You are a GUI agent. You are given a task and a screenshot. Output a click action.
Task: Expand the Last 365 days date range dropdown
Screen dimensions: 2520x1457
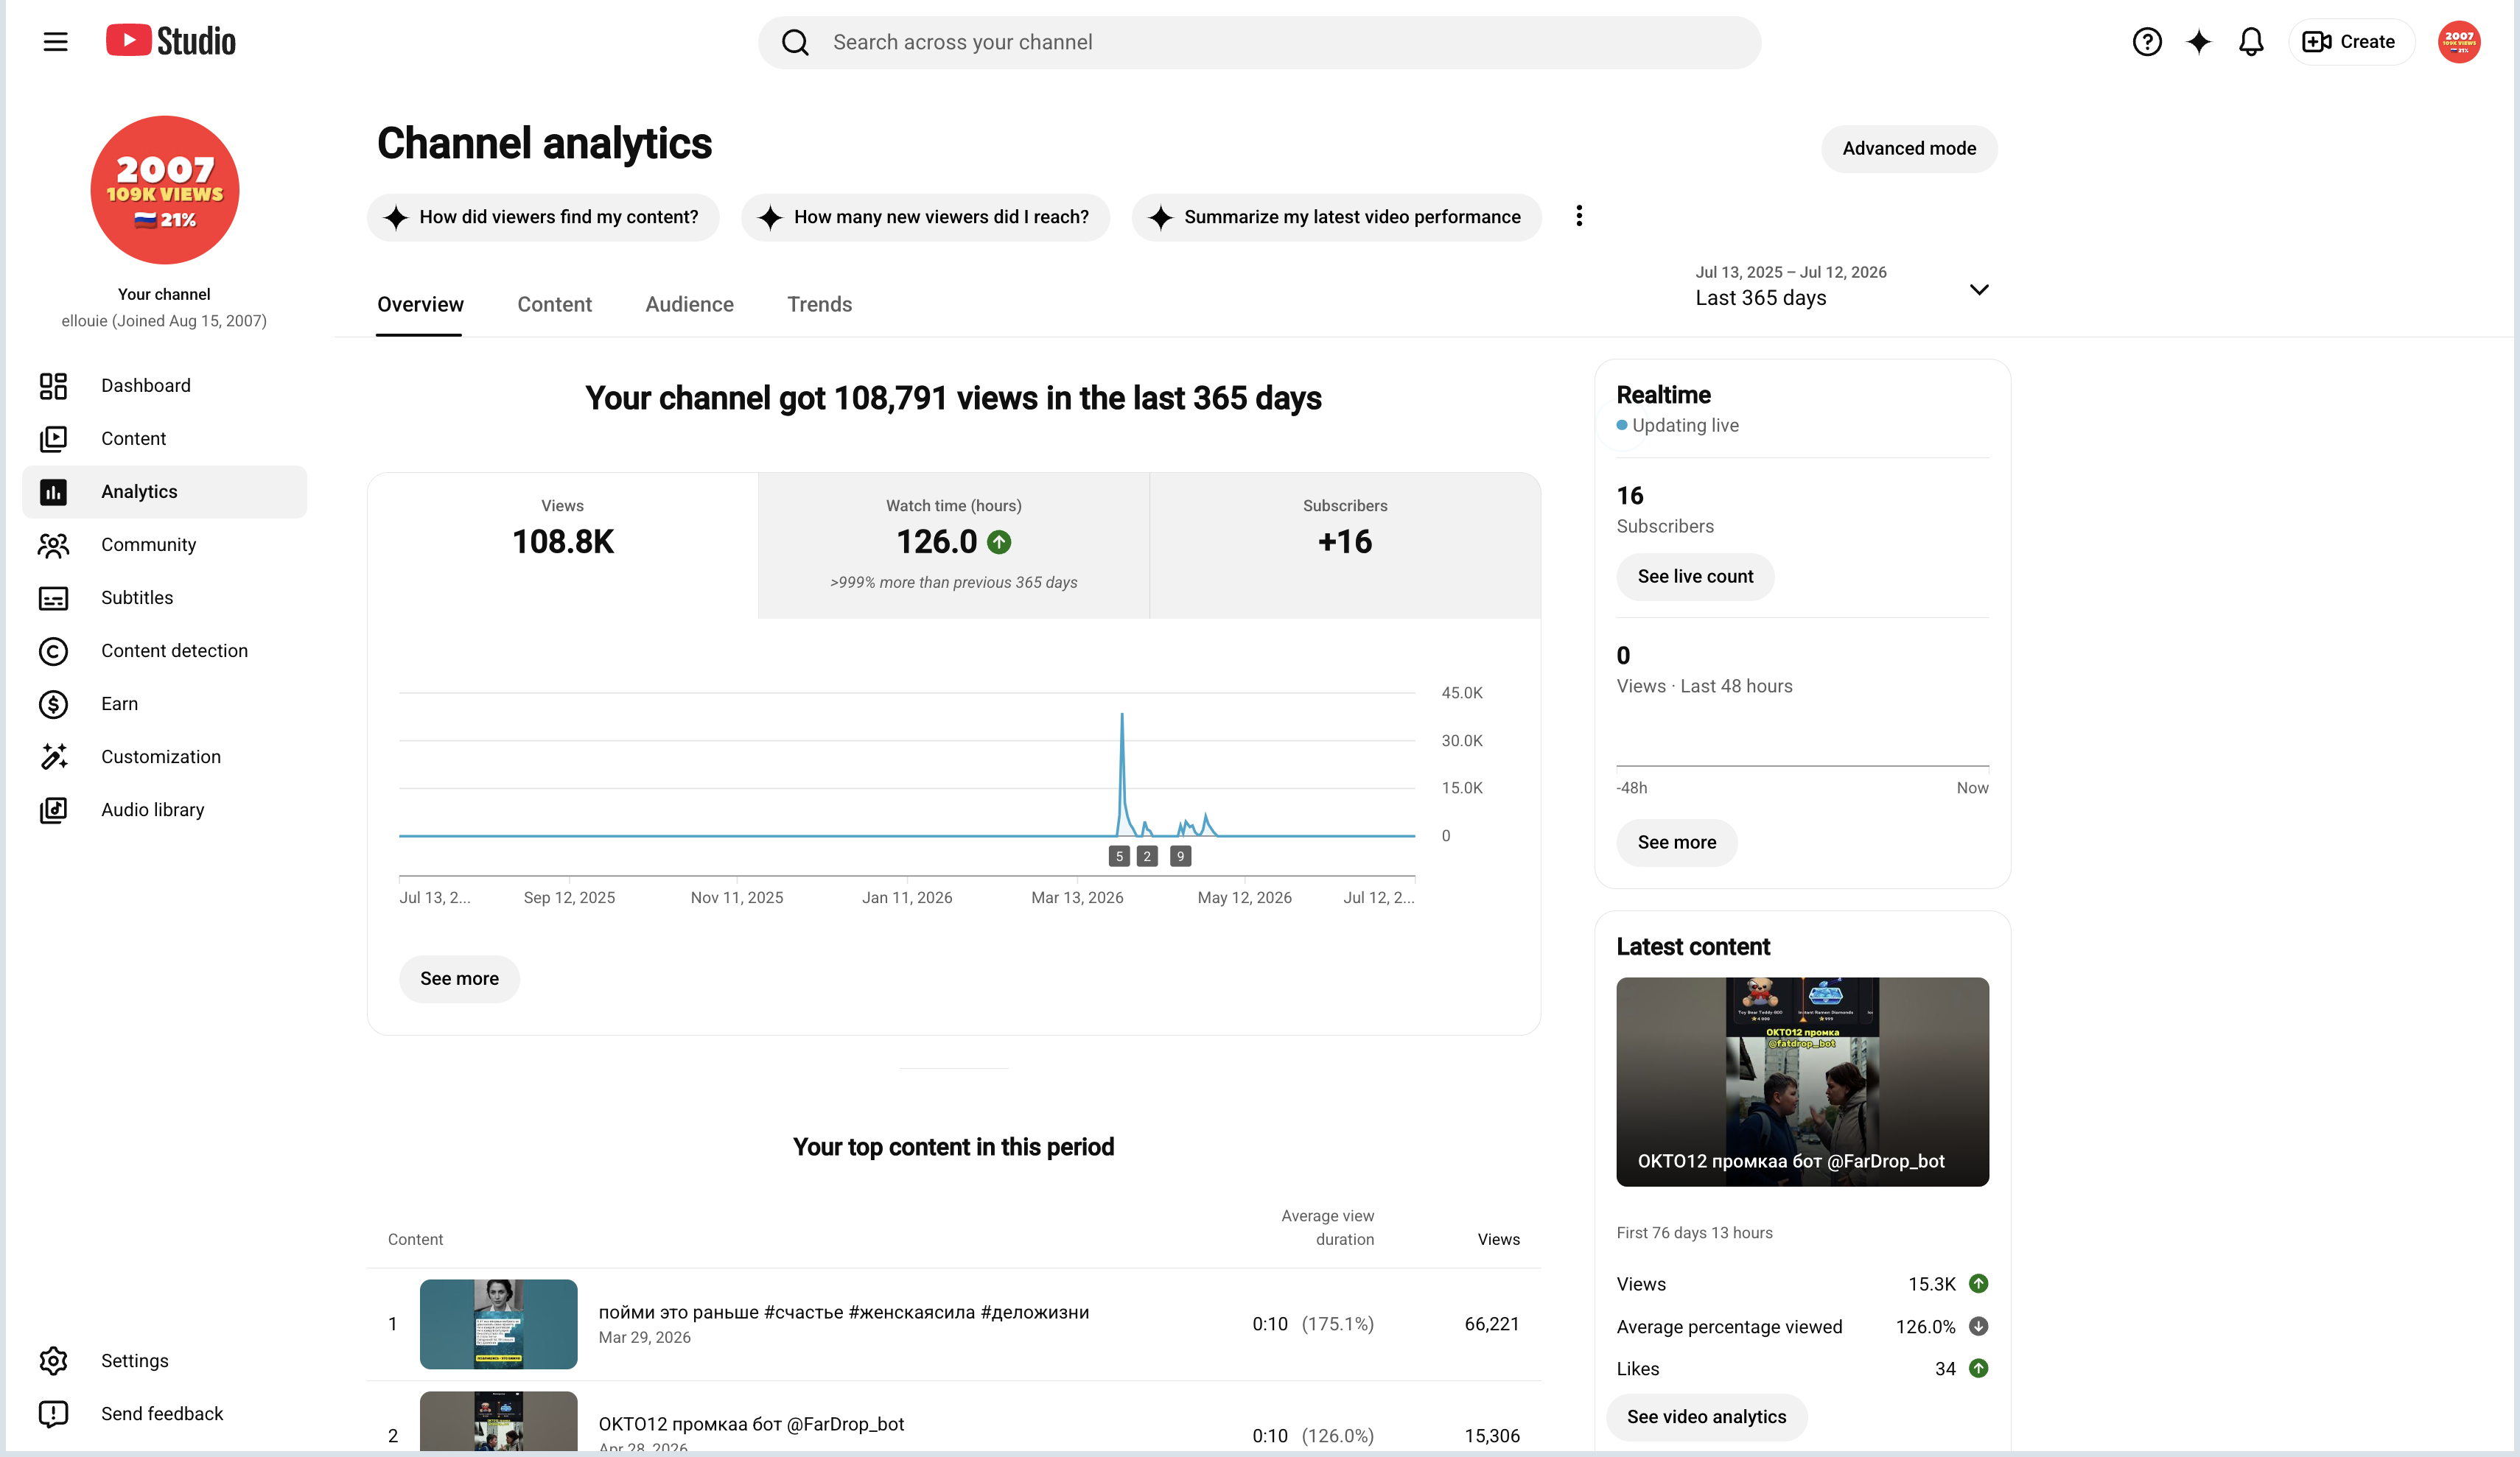(1842, 287)
